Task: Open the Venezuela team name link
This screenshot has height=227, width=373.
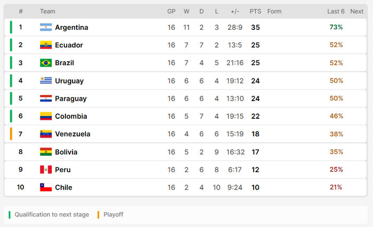Action: (x=72, y=134)
